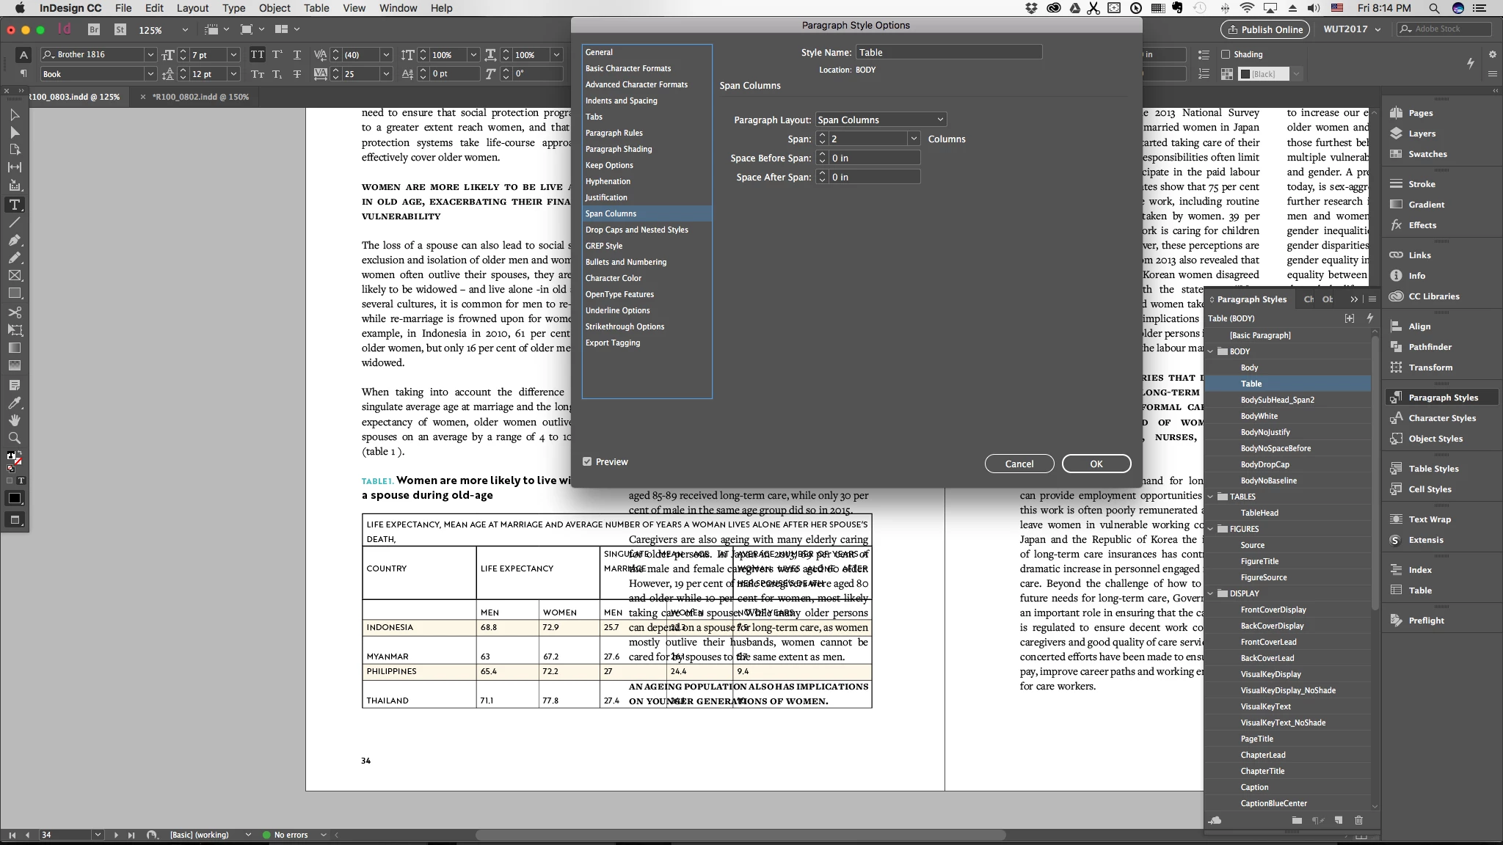
Task: Open the Table menu
Action: coord(316,8)
